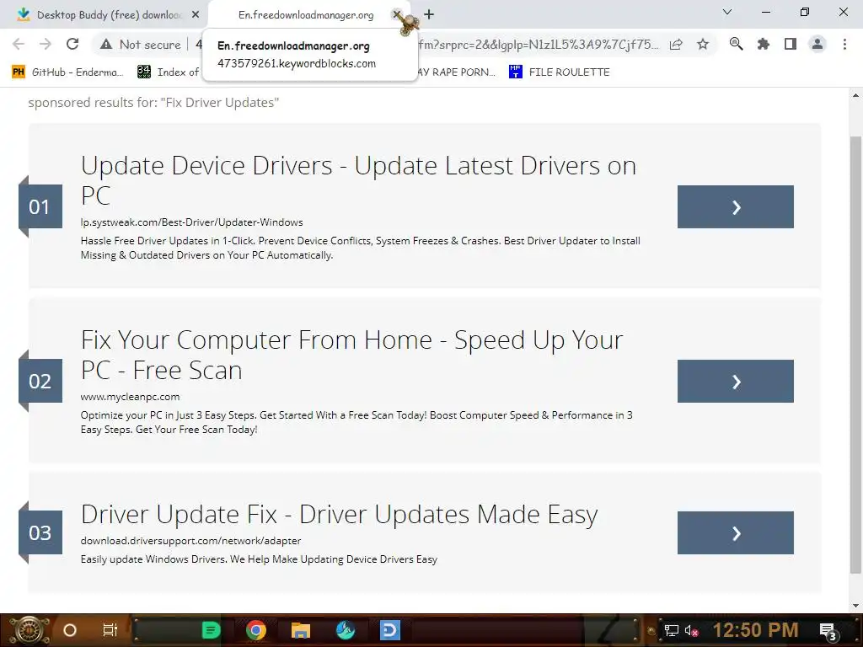Screen dimensions: 863x647
Task: Click the download.driversupport.com/network/adapter URL
Action: point(190,541)
